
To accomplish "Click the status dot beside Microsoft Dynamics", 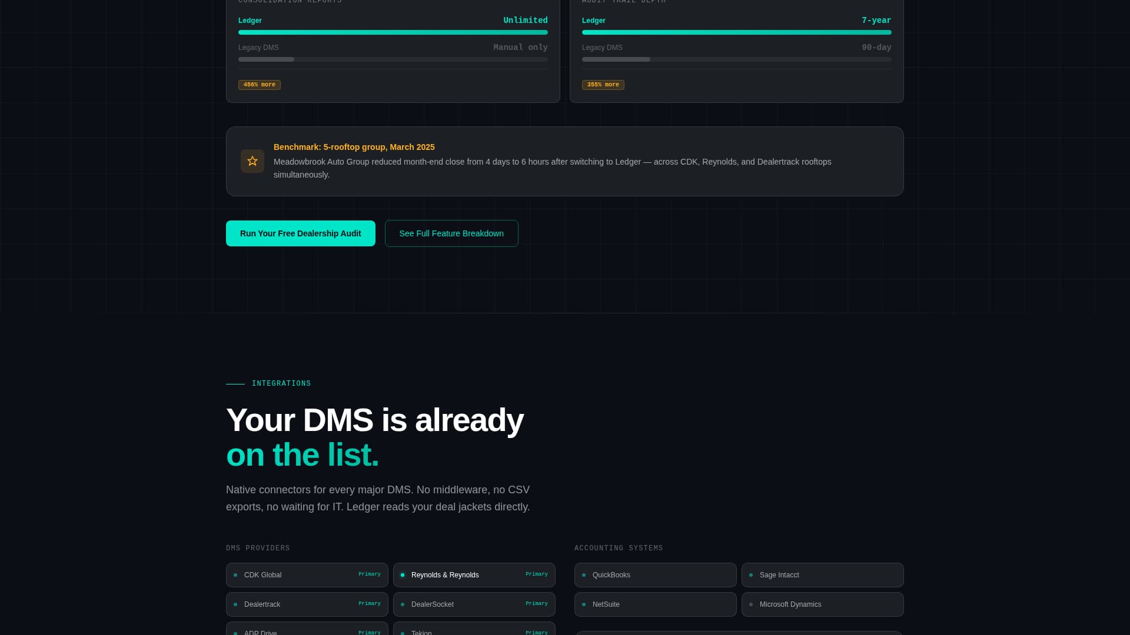I will coord(751,604).
